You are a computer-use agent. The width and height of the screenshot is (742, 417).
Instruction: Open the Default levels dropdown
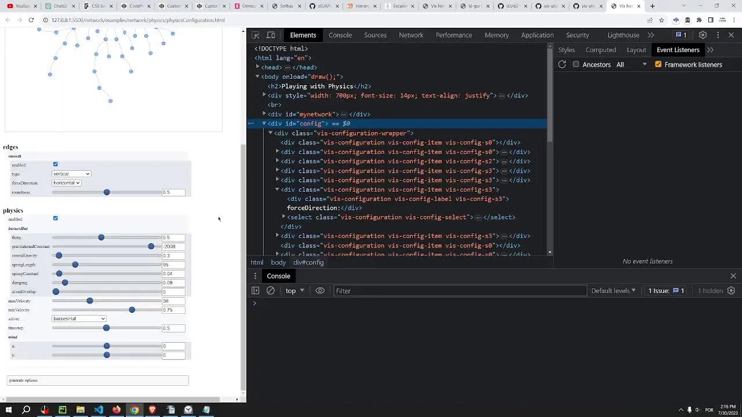tap(613, 291)
